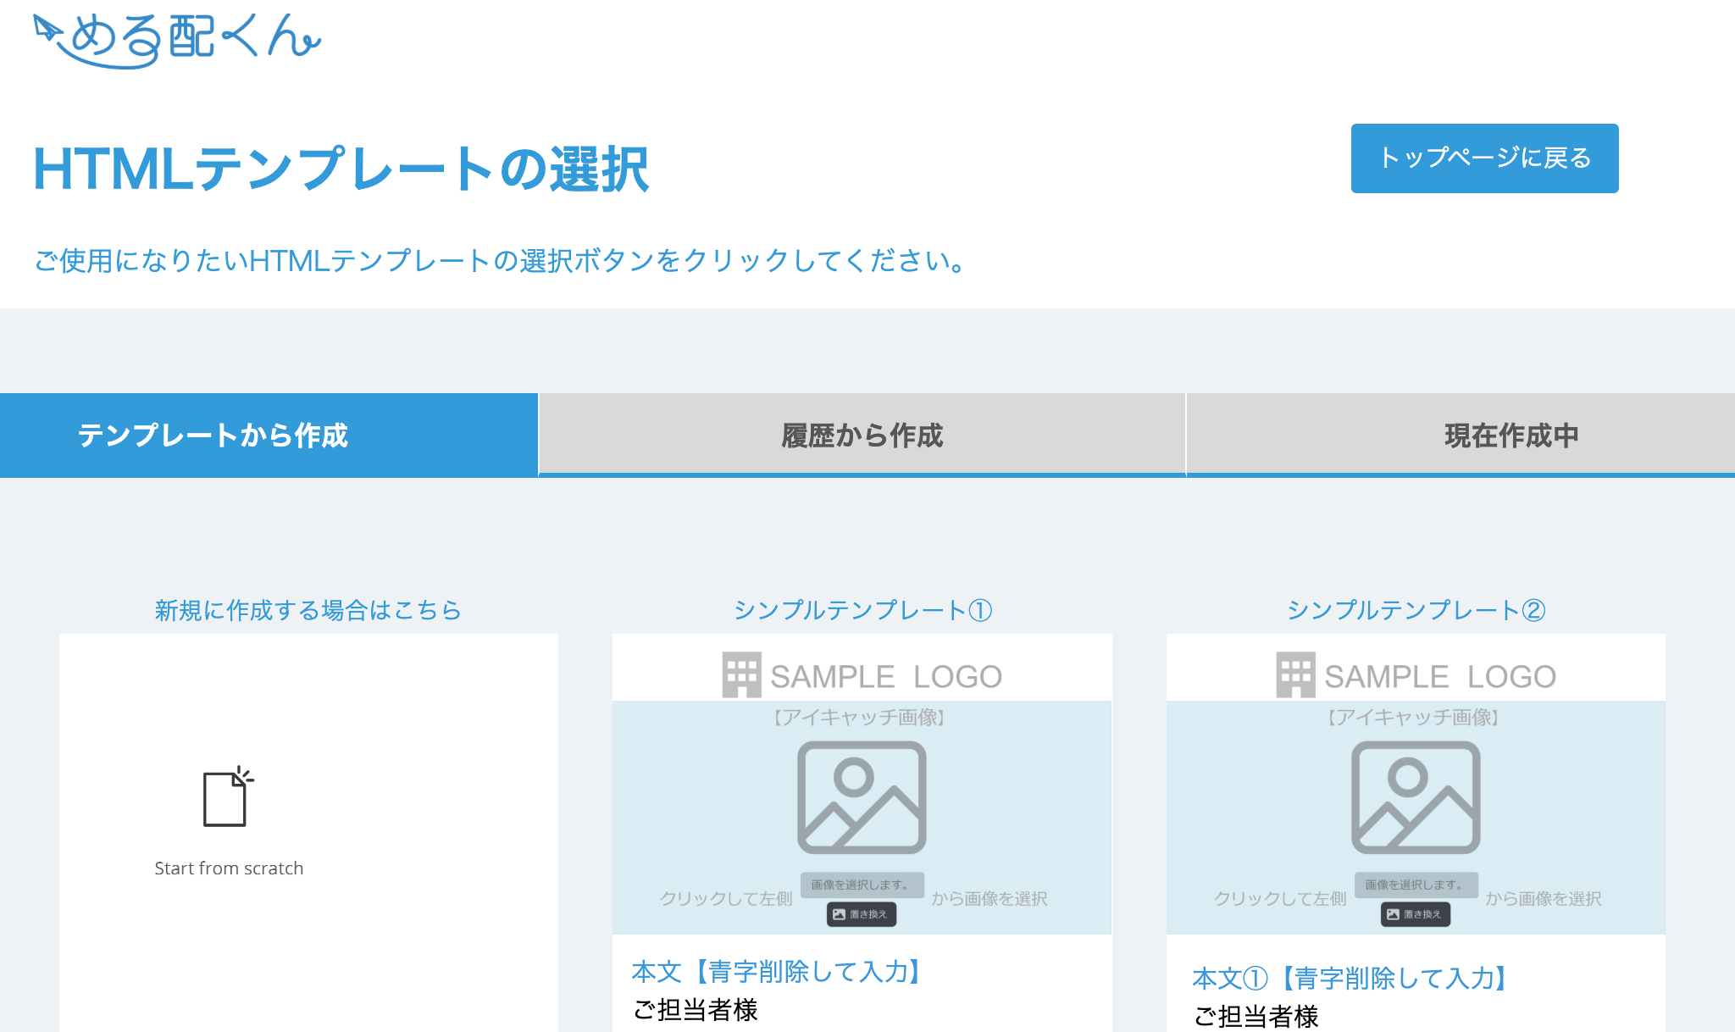Image resolution: width=1735 pixels, height=1032 pixels.
Task: Click the シンプルテンプレート② title
Action: click(1416, 610)
